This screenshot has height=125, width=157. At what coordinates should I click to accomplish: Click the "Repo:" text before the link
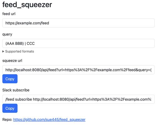click(x=7, y=120)
